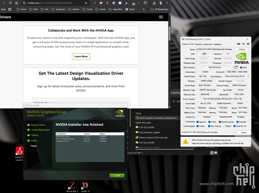Image resolution: width=259 pixels, height=193 pixels.
Task: Open the Good bookmarks folder
Action: point(21,9)
